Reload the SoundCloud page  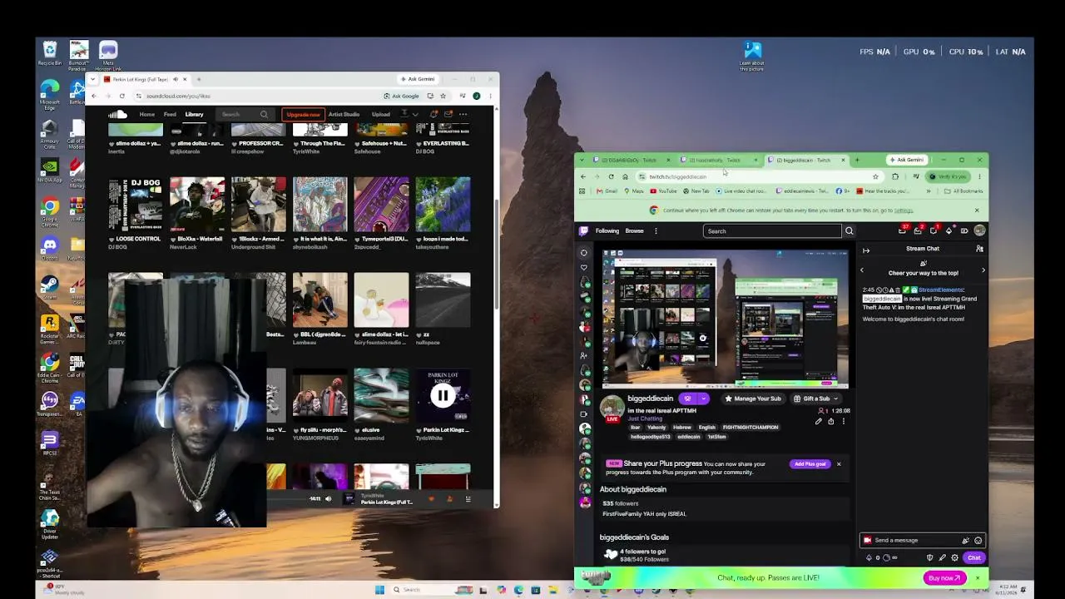tap(121, 96)
